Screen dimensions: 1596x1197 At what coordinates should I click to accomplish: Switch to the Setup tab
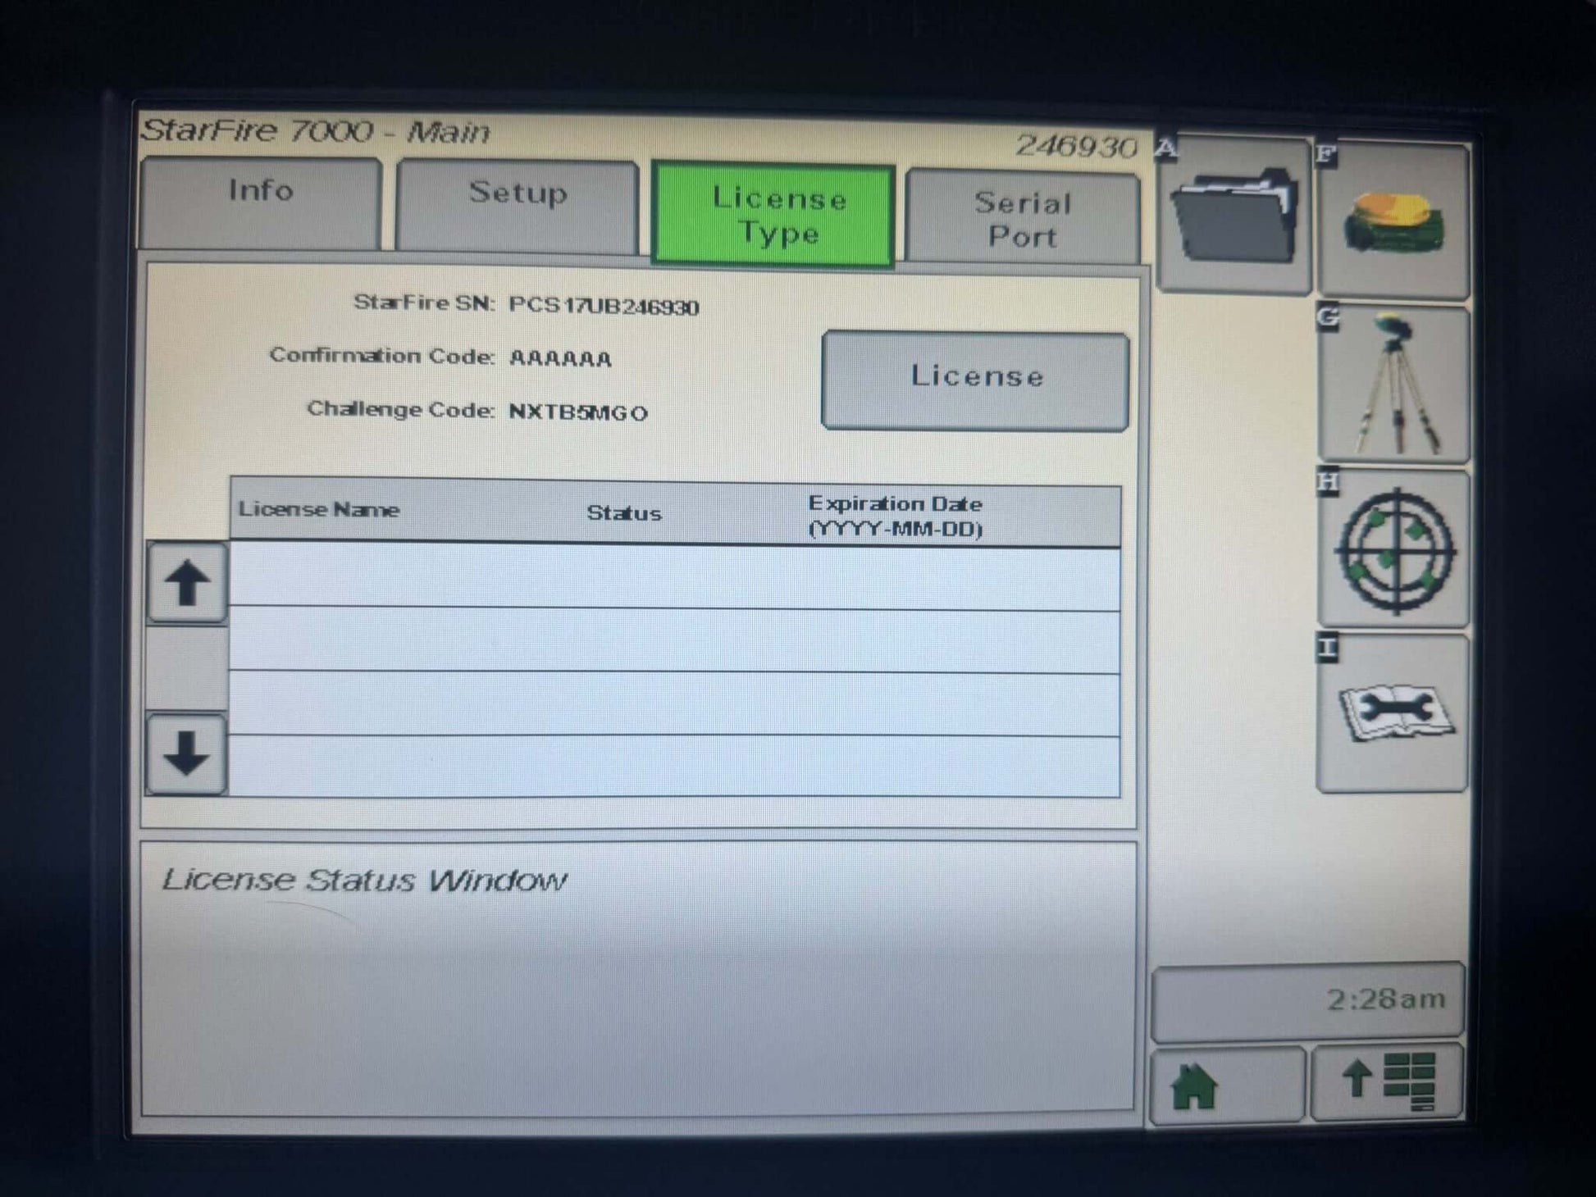click(518, 207)
